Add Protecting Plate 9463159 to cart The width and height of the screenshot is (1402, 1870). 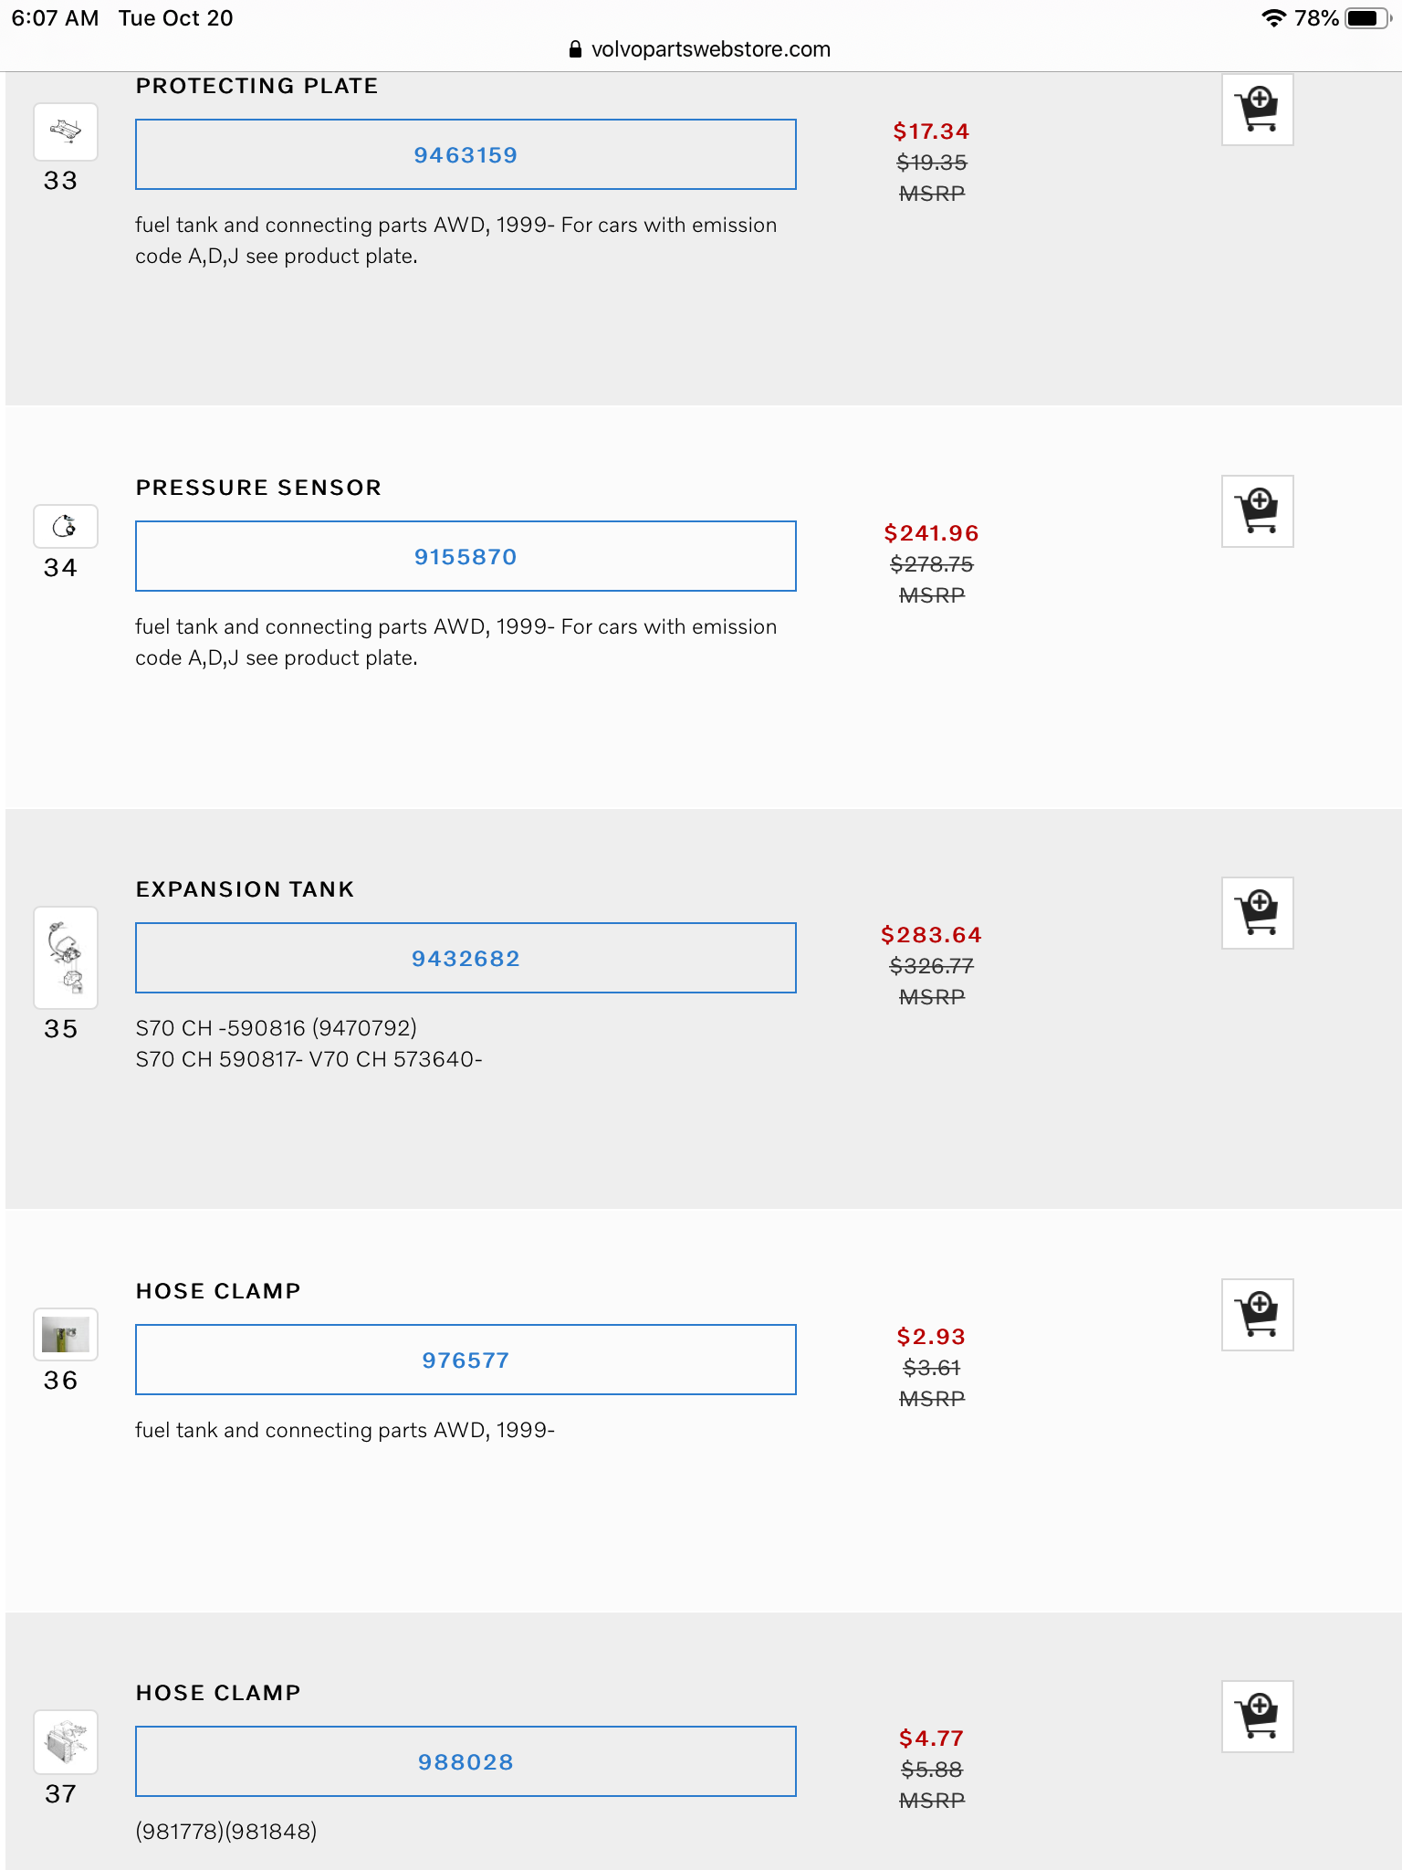(1257, 110)
